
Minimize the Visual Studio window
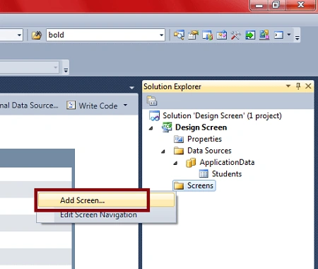coord(259,5)
